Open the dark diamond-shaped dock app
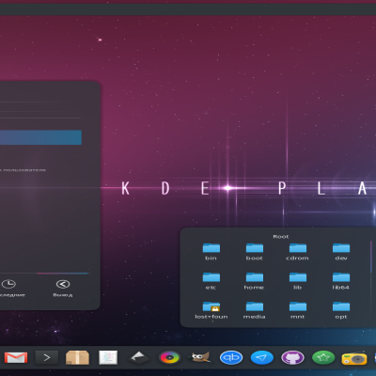 point(139,357)
